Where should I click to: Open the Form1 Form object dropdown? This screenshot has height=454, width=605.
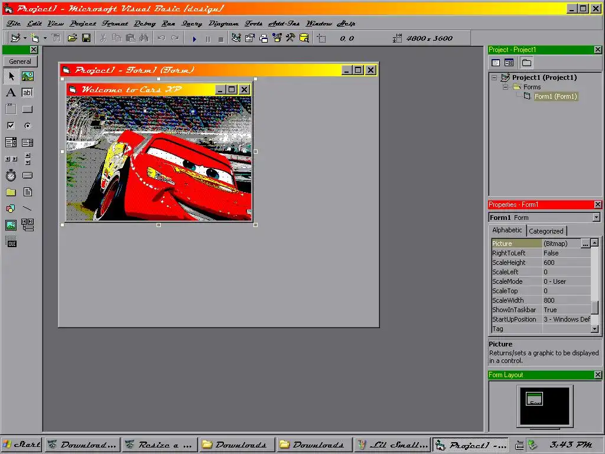pos(596,218)
